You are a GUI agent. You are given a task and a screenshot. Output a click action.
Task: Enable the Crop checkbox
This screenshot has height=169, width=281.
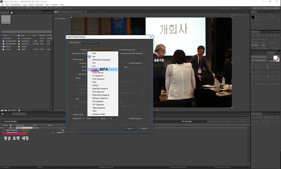click(74, 99)
